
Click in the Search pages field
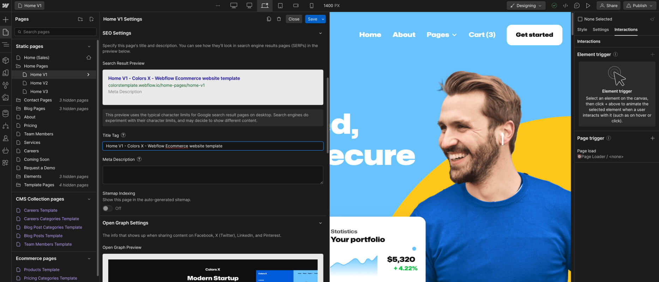(55, 32)
